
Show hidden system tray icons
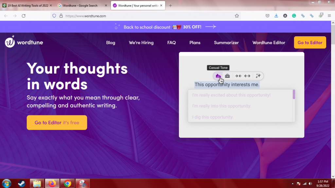click(292, 184)
